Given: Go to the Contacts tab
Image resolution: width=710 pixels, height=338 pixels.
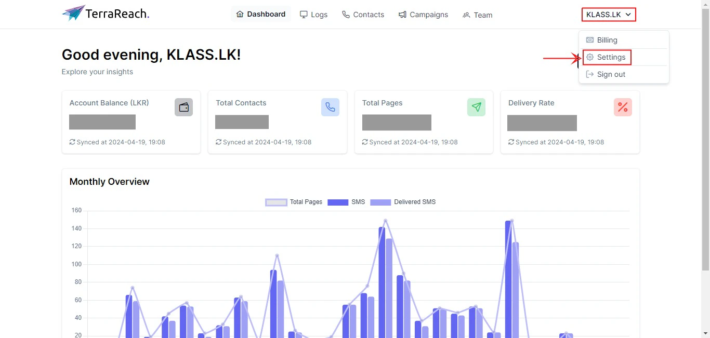Looking at the screenshot, I should point(363,15).
